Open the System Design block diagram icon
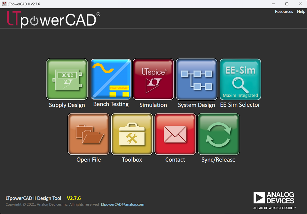The image size is (307, 214). [x=196, y=79]
